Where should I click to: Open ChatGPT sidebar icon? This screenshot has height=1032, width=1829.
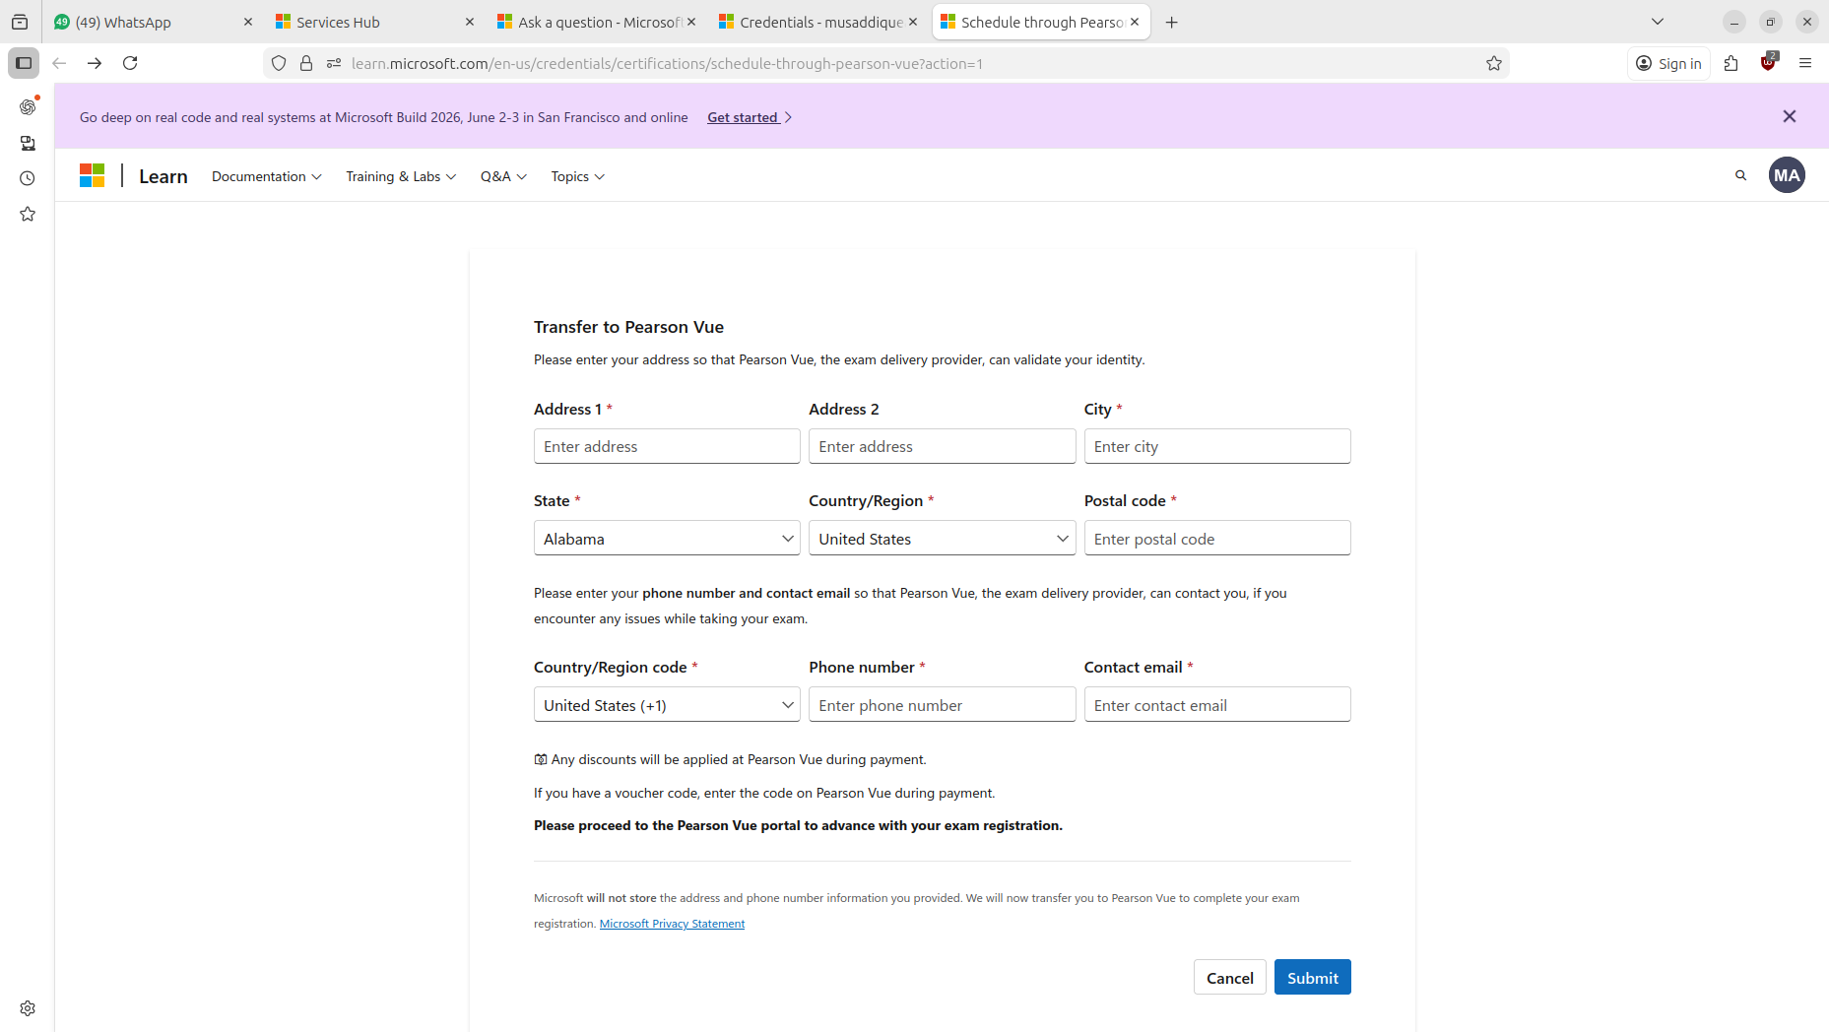[28, 106]
